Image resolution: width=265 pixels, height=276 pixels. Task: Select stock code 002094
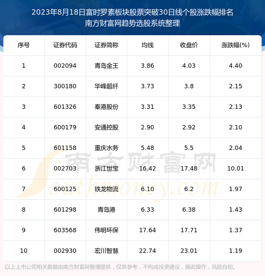pos(65,66)
